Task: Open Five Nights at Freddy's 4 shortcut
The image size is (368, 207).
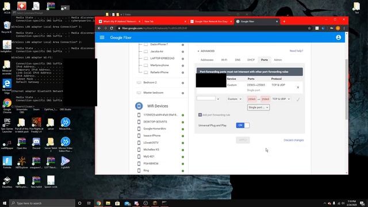Action: [36, 125]
